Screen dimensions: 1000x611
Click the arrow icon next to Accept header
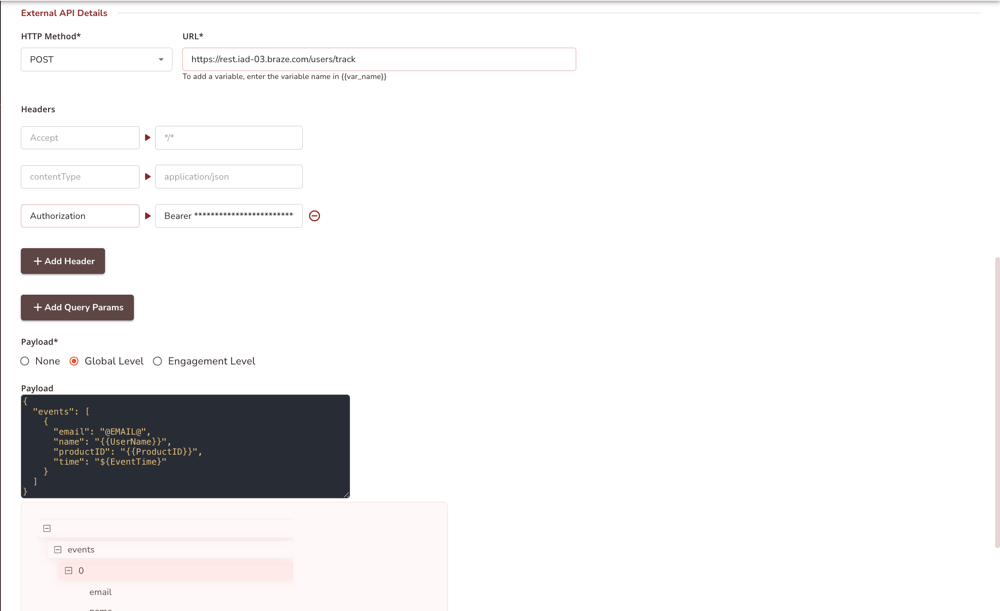147,138
